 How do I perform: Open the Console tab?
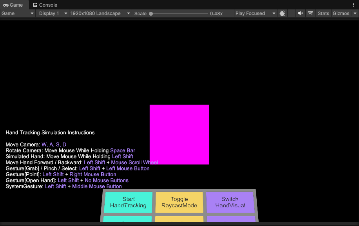pyautogui.click(x=45, y=5)
